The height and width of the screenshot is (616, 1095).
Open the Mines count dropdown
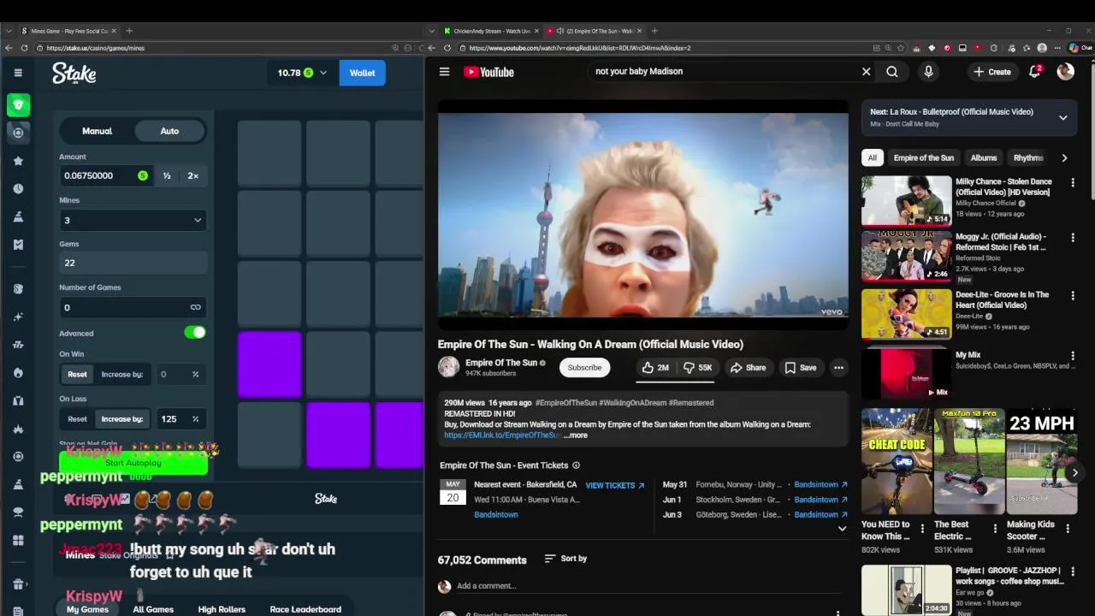133,220
